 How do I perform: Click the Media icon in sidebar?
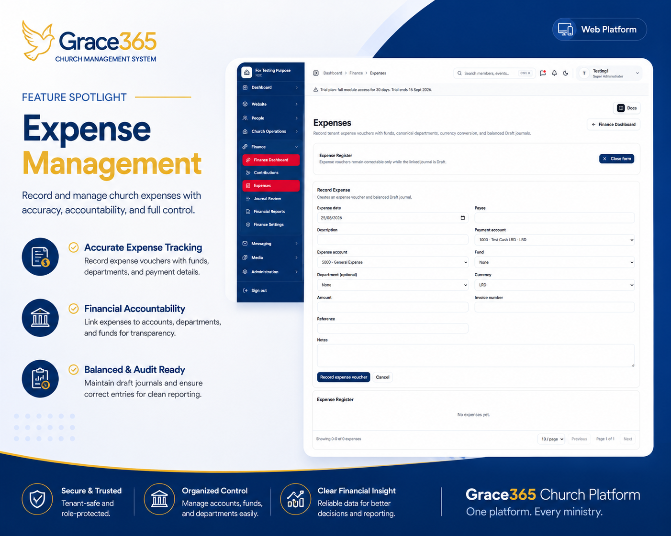click(x=245, y=257)
